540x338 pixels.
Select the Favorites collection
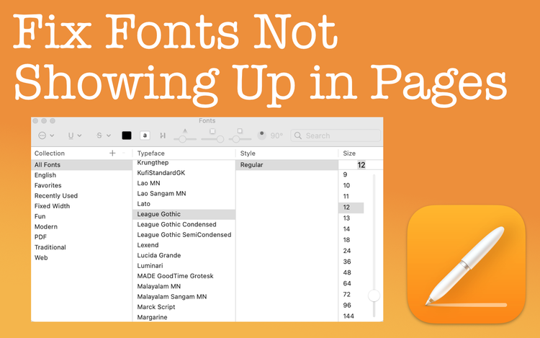[81, 185]
